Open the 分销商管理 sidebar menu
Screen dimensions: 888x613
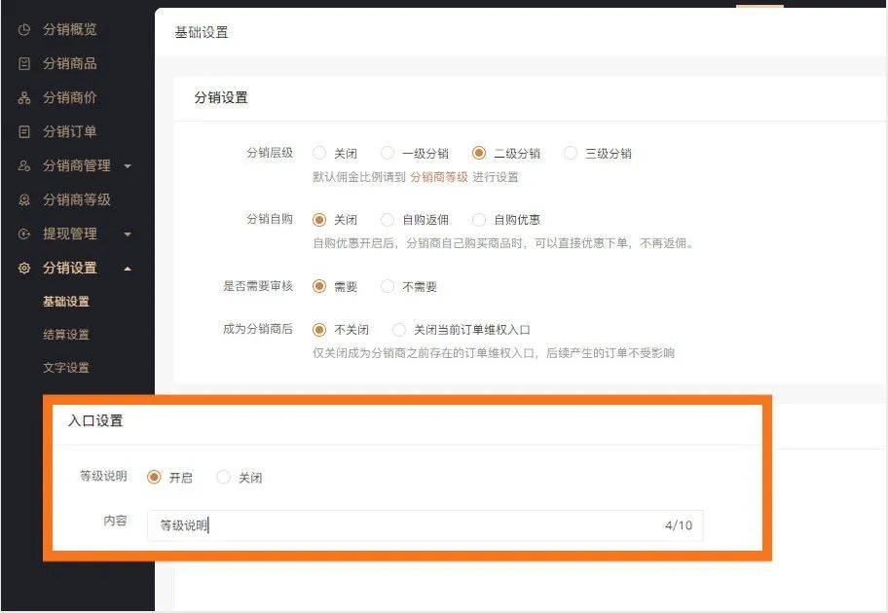click(77, 165)
